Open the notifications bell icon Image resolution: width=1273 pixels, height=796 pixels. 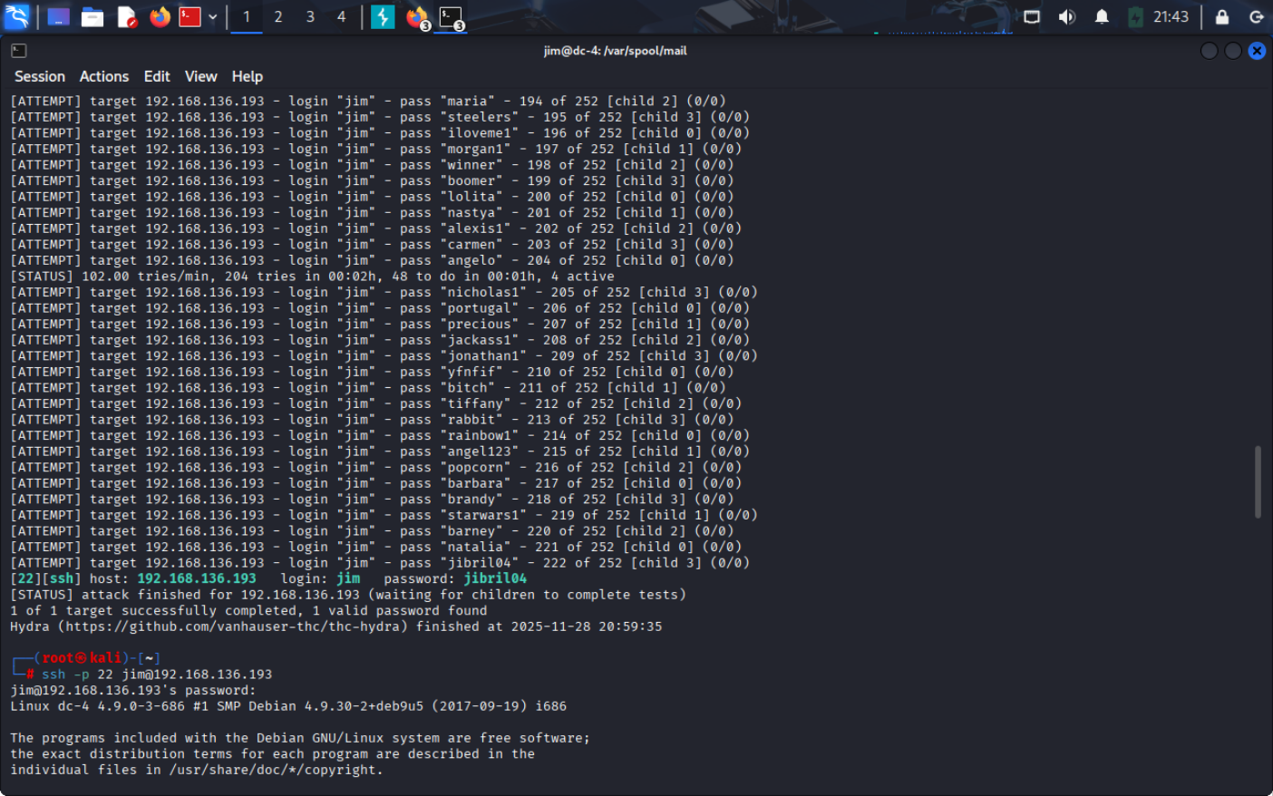point(1102,16)
